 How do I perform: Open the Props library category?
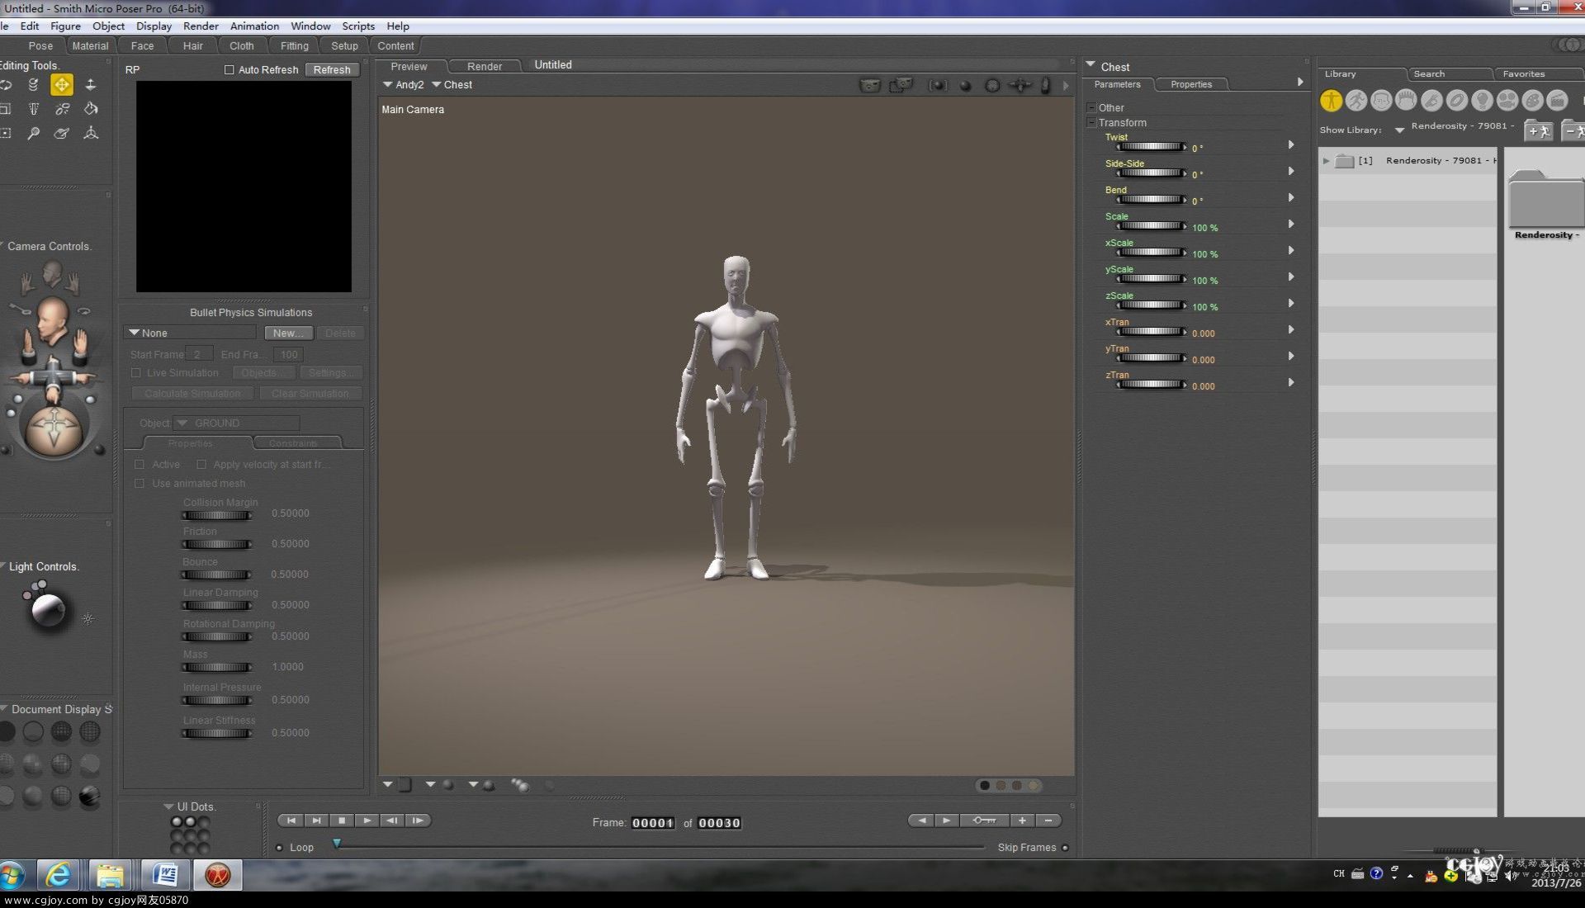click(x=1457, y=100)
